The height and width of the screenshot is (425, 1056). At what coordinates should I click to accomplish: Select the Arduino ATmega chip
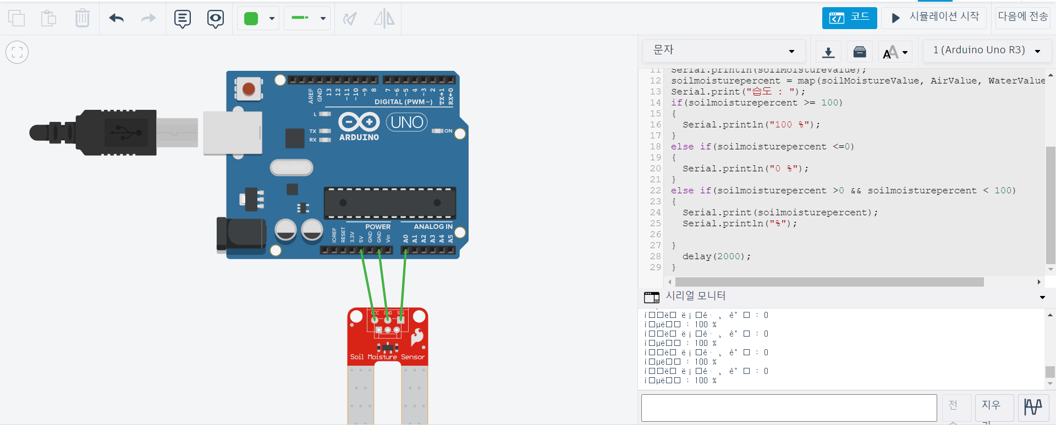pyautogui.click(x=390, y=203)
